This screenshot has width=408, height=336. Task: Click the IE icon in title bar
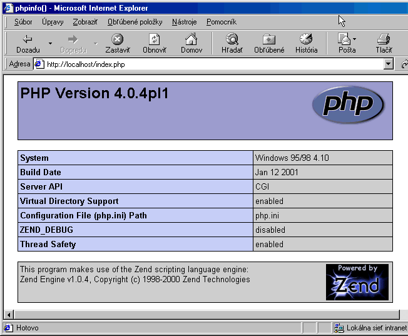pos(8,8)
